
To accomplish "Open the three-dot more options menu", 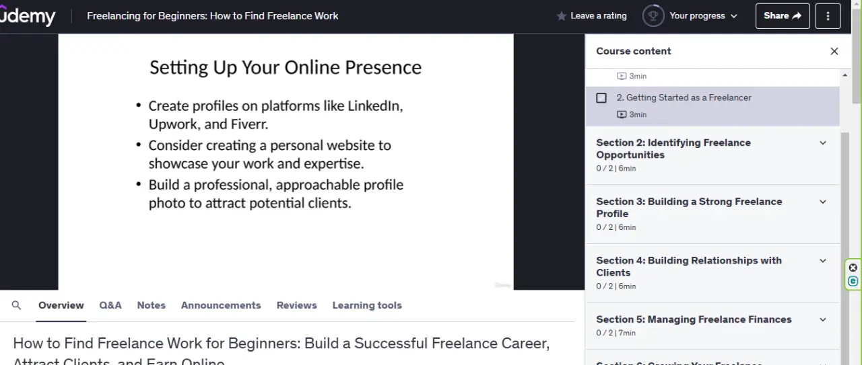I will (x=828, y=16).
